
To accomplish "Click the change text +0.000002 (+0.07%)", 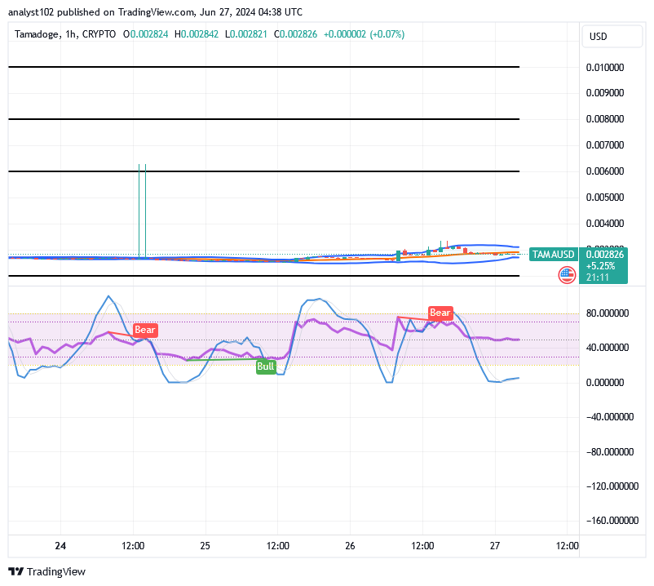I will click(365, 34).
